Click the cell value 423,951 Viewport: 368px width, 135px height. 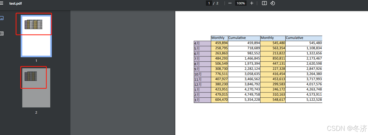[221, 89]
